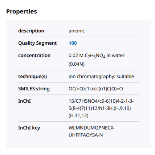The height and width of the screenshot is (155, 155).
Task: Click the 'InChI' row label
Action: tap(24, 101)
